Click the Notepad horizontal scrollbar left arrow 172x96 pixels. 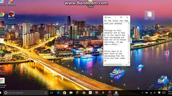click(x=105, y=65)
